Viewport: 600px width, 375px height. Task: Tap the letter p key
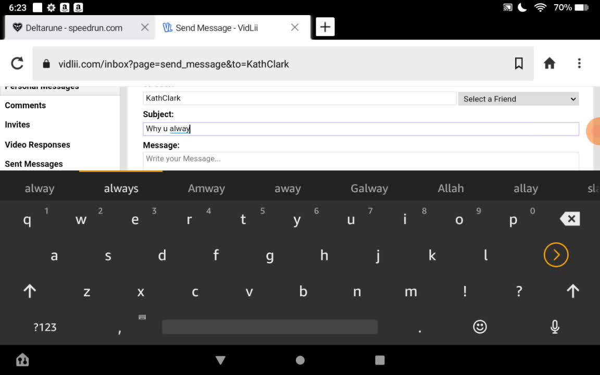click(x=513, y=220)
